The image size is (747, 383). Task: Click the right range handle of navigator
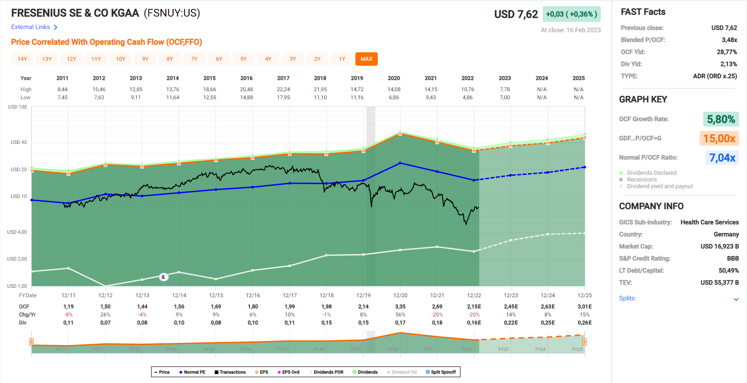pyautogui.click(x=584, y=342)
